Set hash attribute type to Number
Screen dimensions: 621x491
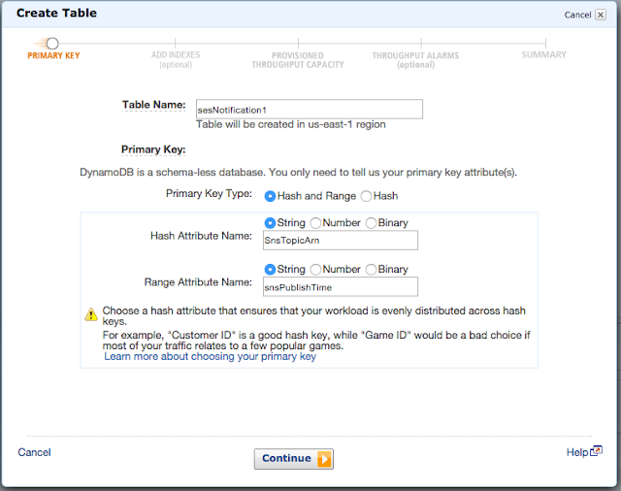tap(315, 223)
